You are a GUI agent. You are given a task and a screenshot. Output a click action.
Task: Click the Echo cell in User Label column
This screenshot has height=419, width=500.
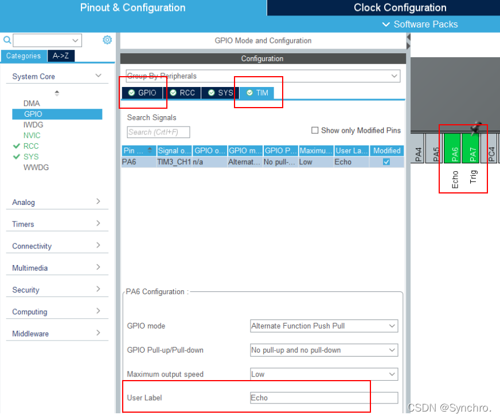point(351,162)
